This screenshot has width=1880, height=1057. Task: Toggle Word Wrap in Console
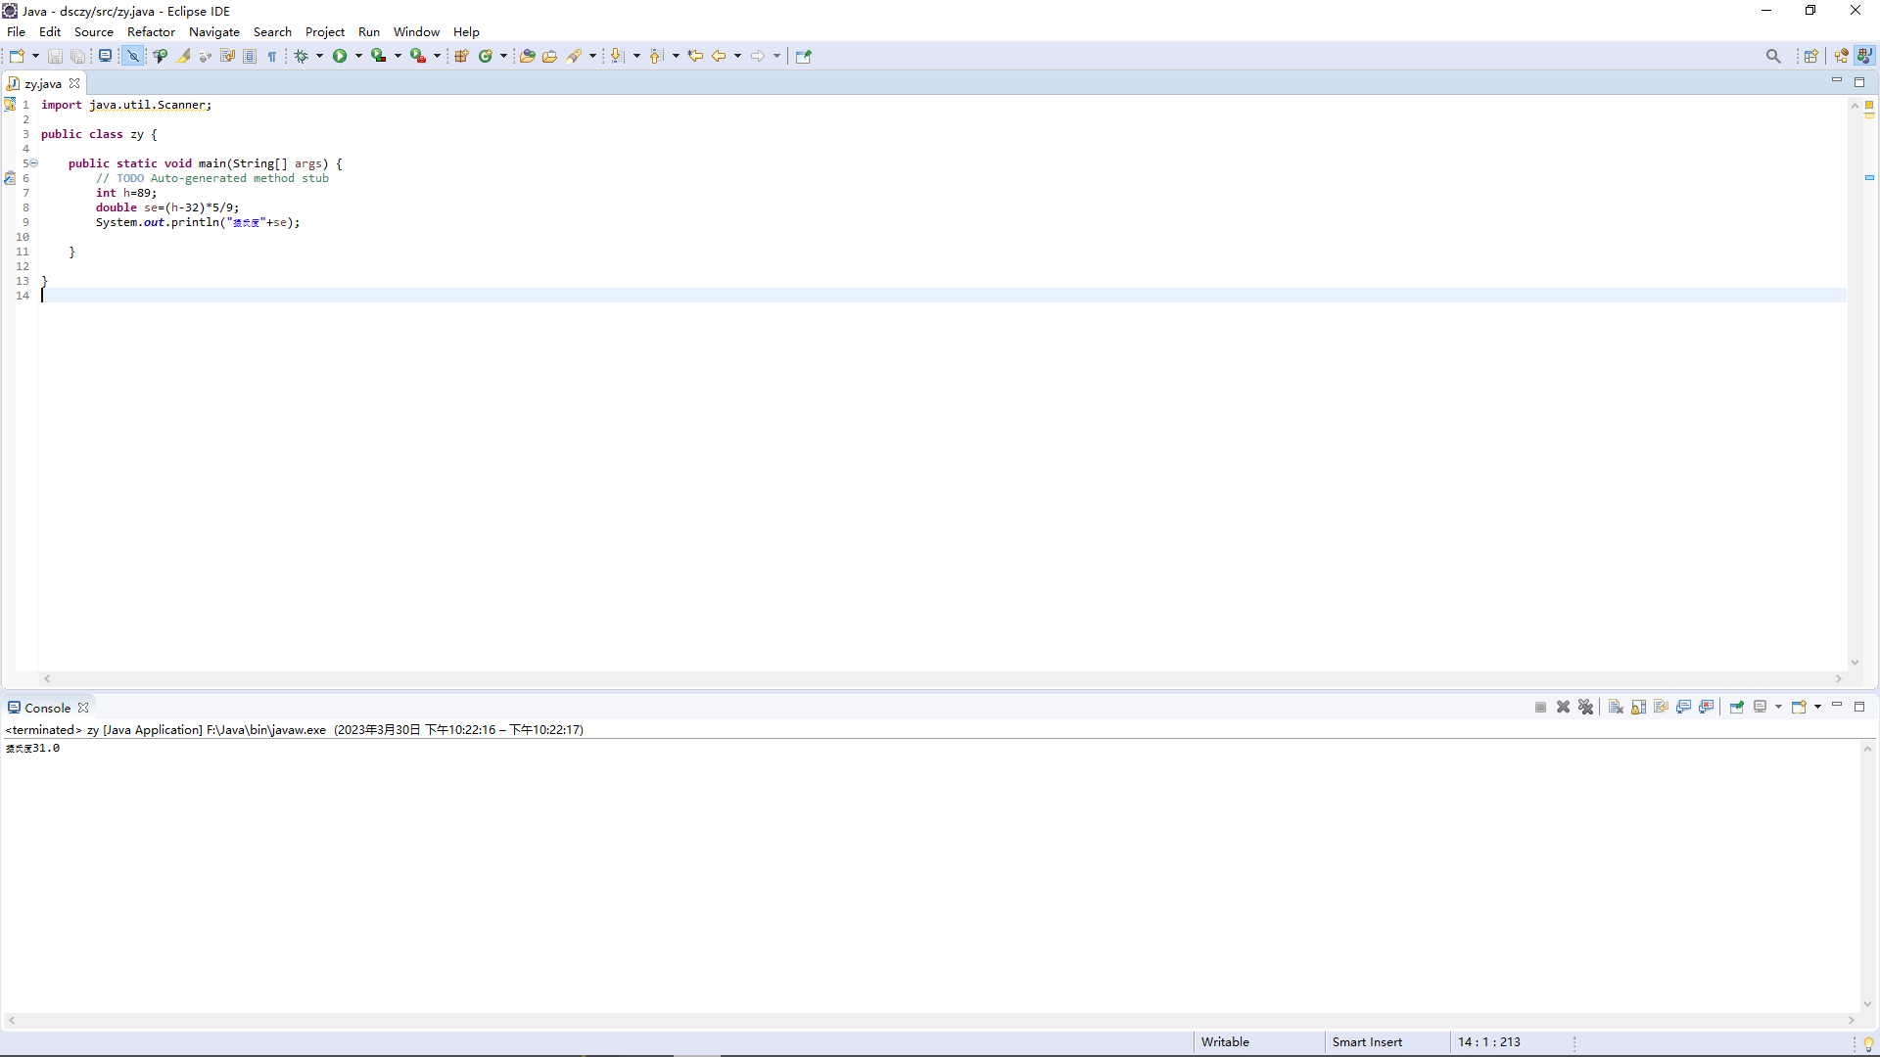pos(1661,708)
